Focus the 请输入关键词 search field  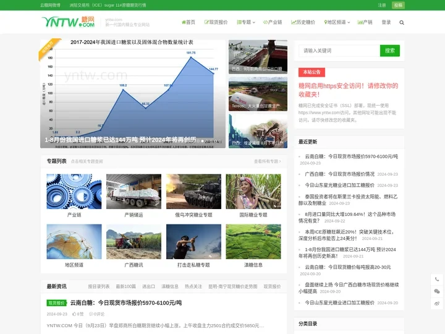point(339,51)
